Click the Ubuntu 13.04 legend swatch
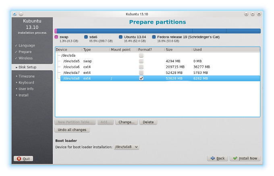274x176 pixels. [x=120, y=37]
